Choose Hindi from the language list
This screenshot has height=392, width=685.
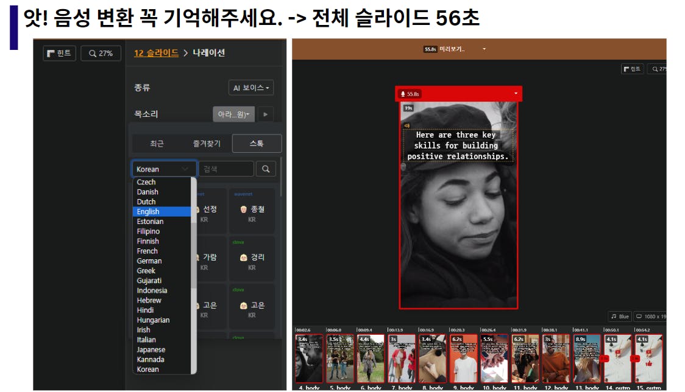[161, 310]
